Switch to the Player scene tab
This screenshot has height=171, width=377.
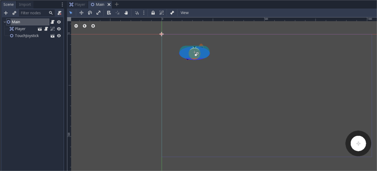(77, 4)
